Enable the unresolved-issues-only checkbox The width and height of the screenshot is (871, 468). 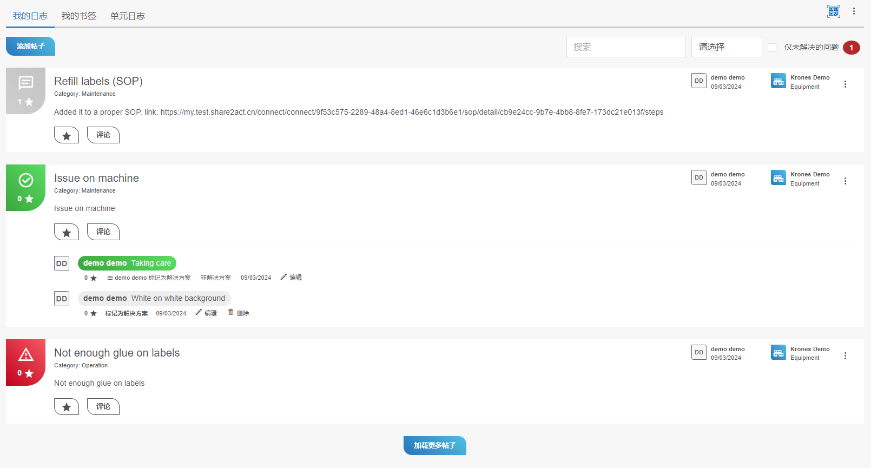pyautogui.click(x=772, y=48)
